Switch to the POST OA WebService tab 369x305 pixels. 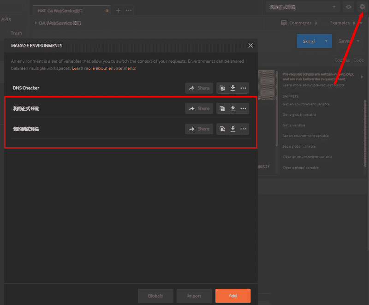[69, 10]
